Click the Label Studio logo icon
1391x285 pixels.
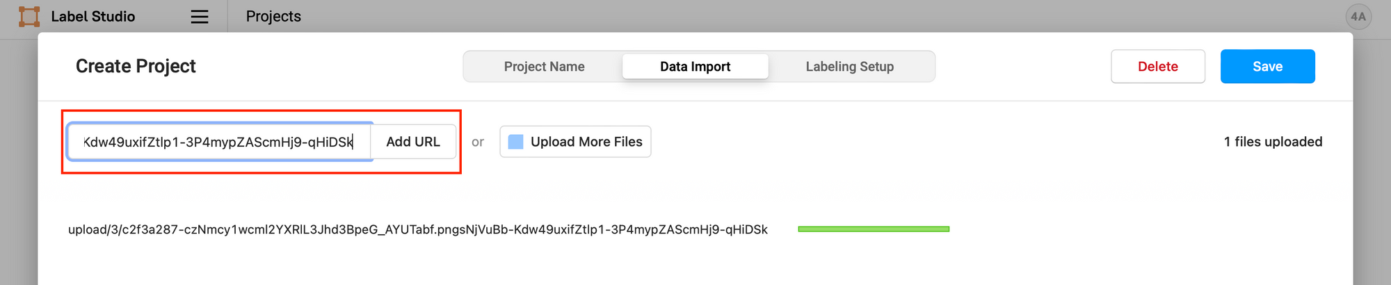(x=29, y=17)
